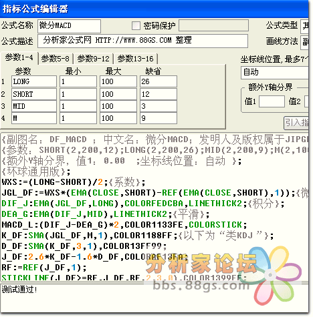Enable the 密码保护 password protection checkbox

136,25
